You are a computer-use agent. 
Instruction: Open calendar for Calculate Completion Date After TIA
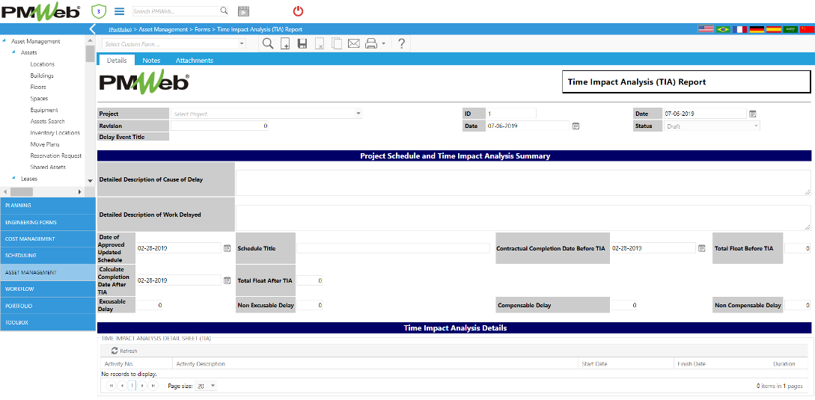click(227, 280)
